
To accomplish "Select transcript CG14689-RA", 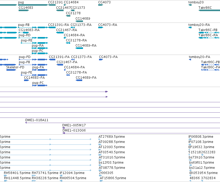I will tap(86, 46).
